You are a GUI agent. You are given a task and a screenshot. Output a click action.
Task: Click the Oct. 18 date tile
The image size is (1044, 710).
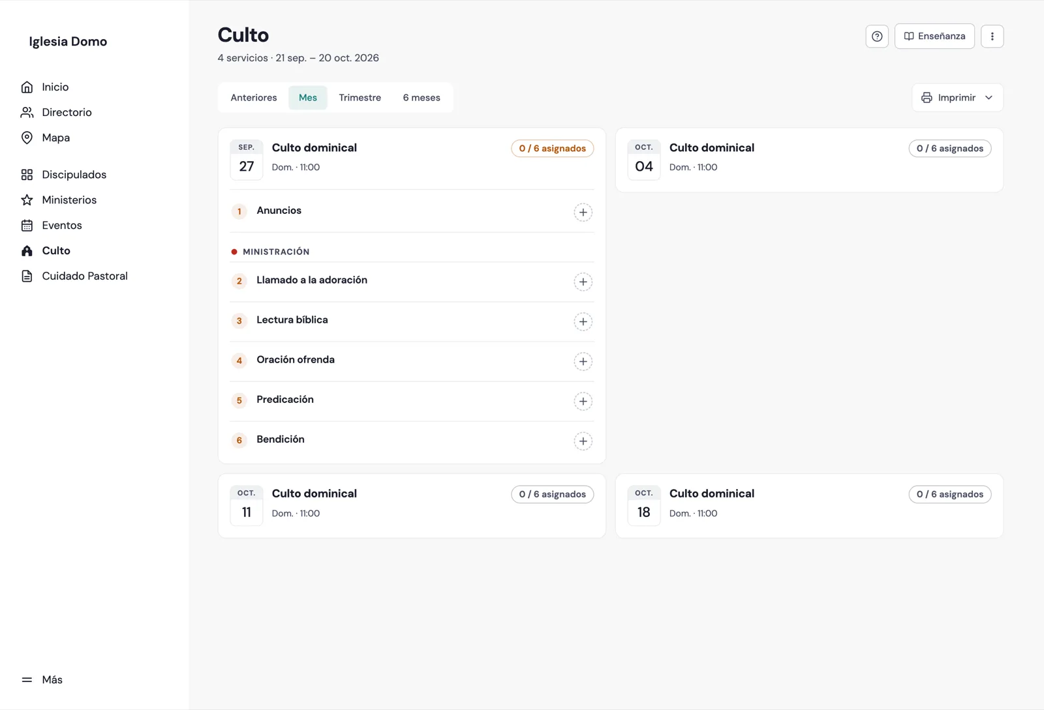point(644,505)
